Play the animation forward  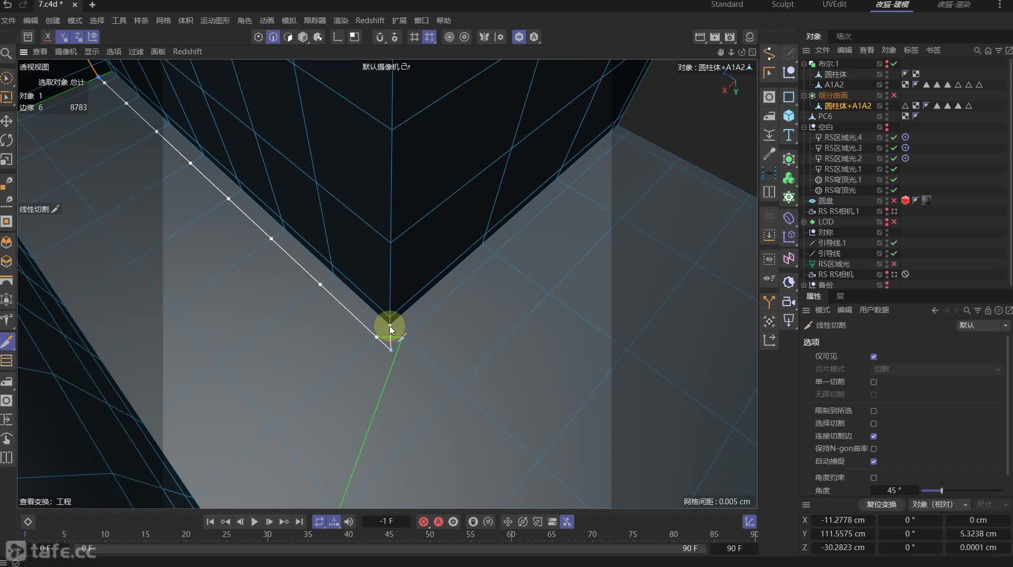click(254, 522)
